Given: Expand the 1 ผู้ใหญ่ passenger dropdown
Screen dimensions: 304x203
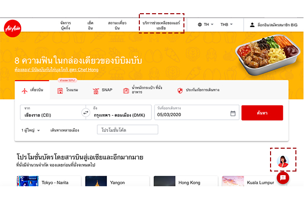Looking at the screenshot, I should 30,130.
